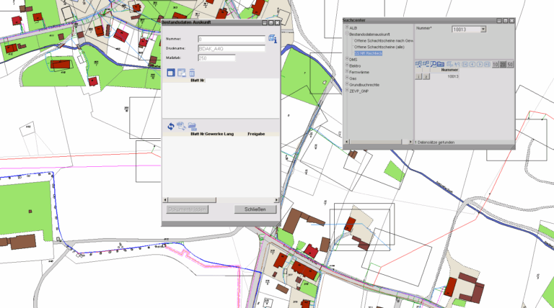This screenshot has height=308, width=554.
Task: Expand the Fernwärme tree node
Action: 347,71
